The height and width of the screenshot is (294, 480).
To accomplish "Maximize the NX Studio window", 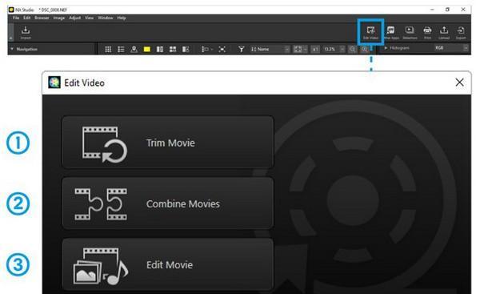I will (447, 10).
